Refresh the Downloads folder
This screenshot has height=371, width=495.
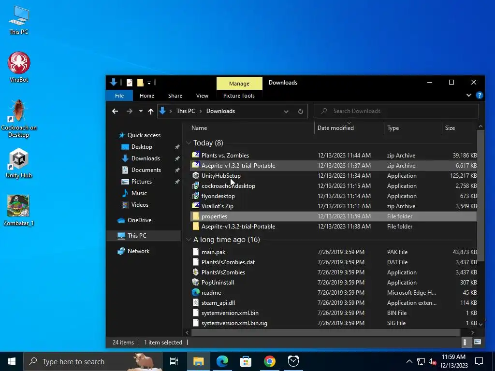pyautogui.click(x=301, y=112)
